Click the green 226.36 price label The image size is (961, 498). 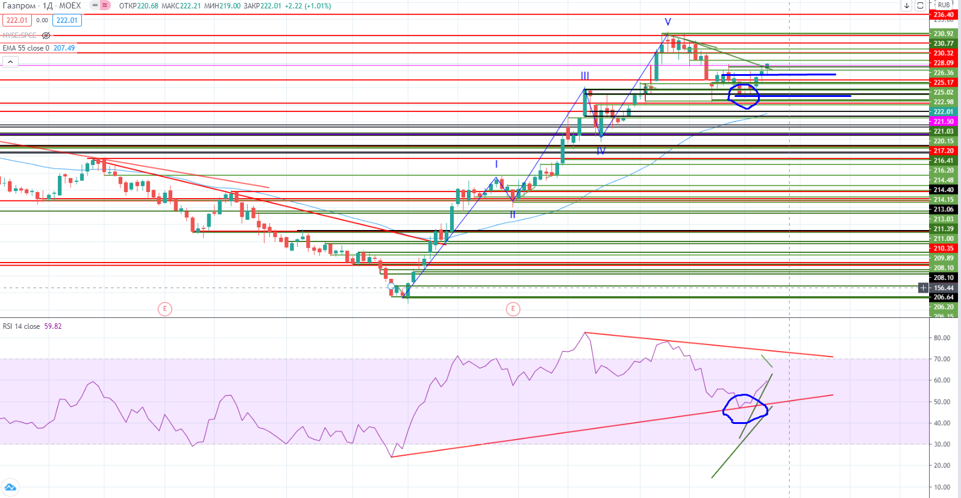click(x=944, y=73)
